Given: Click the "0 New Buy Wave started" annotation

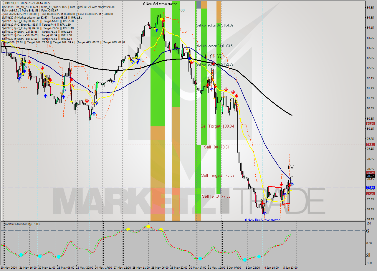Looking at the screenshot, I should (263, 220).
